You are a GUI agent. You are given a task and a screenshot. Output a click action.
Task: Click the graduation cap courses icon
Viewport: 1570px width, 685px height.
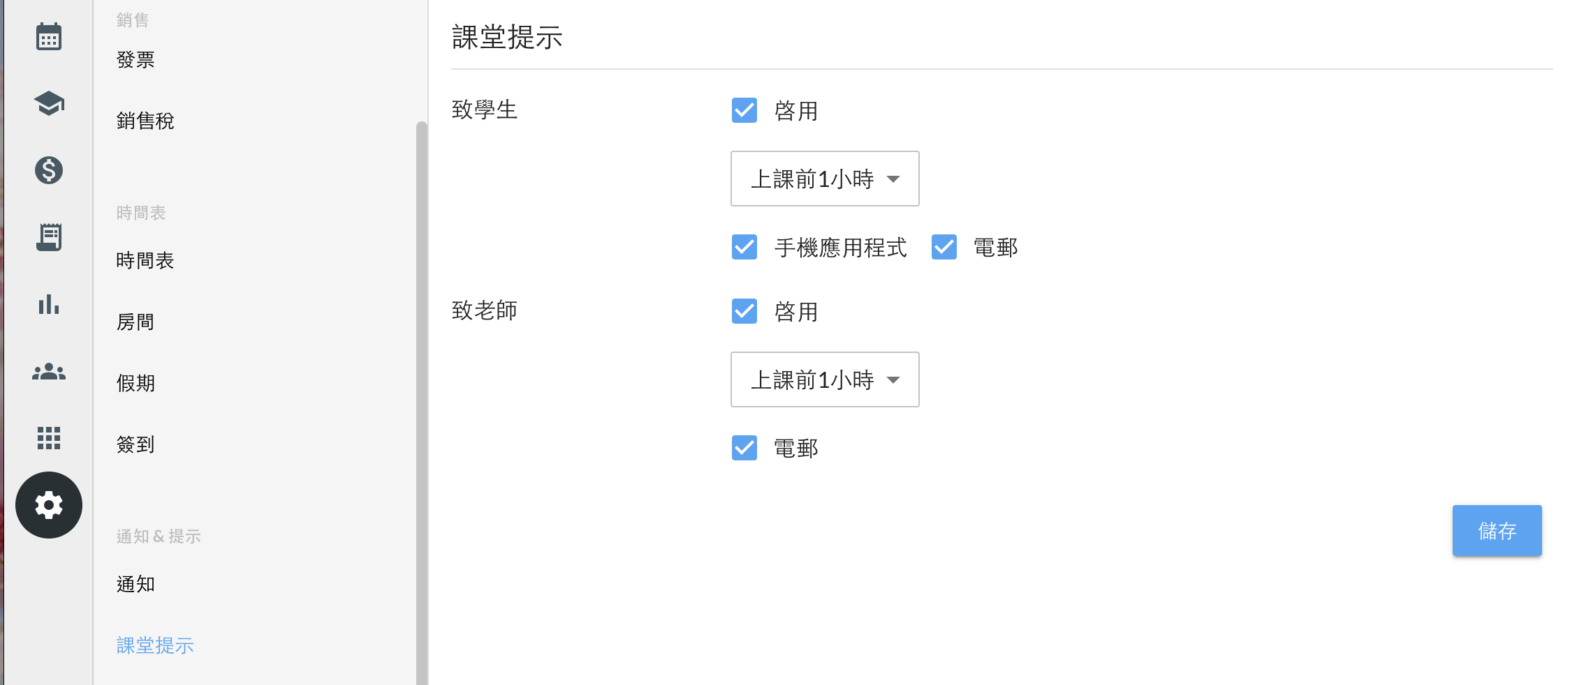click(49, 103)
